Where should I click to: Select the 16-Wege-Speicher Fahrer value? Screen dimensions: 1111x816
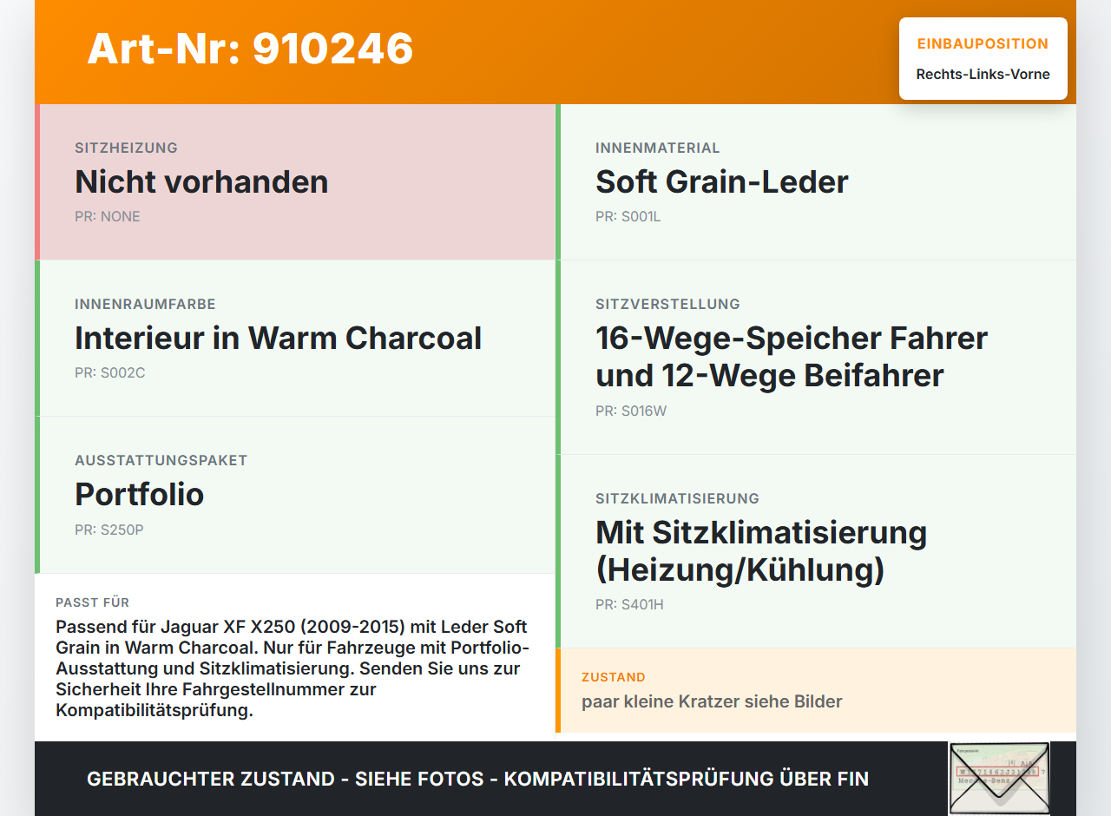(792, 357)
